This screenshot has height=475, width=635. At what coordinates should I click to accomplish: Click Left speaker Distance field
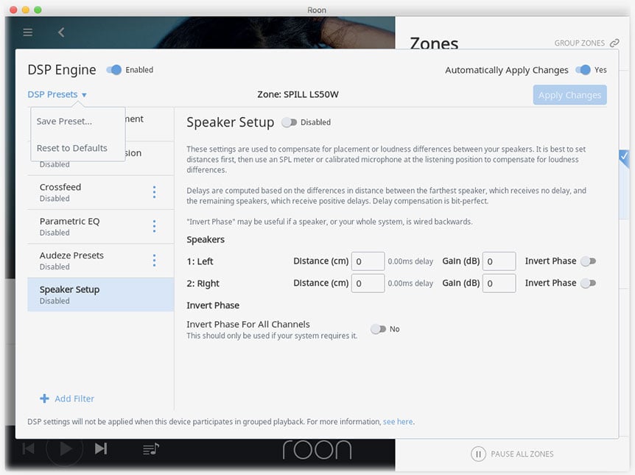tap(368, 261)
